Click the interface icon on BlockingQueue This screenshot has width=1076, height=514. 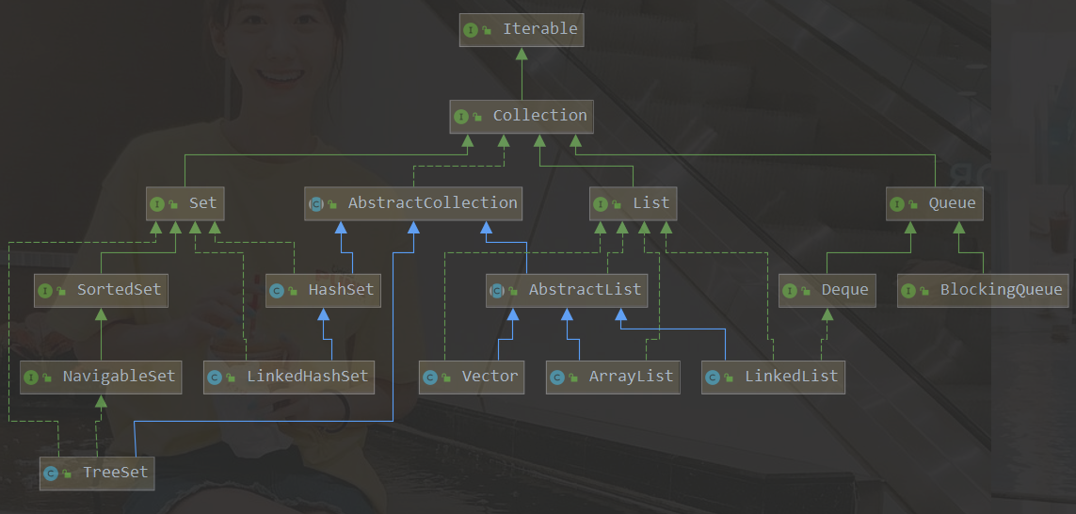point(908,291)
